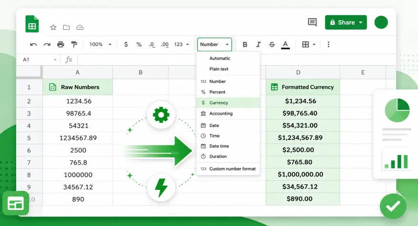Toggle bold formatting
The height and width of the screenshot is (226, 418).
tap(245, 45)
